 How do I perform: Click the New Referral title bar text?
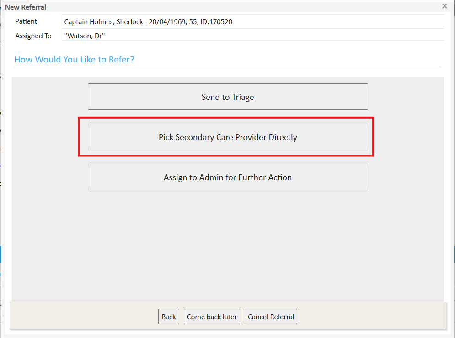tap(26, 7)
